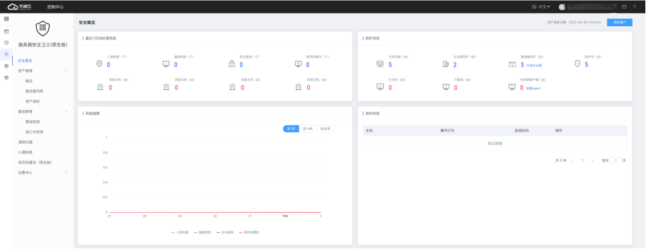Expand the 设置中心 menu chevron
646x249 pixels.
[66, 172]
